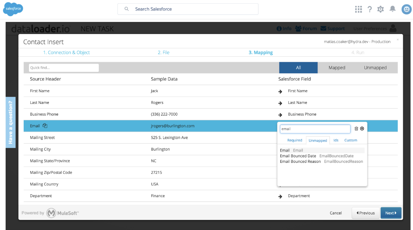Open the Salesforce help question mark
This screenshot has height=230, width=413.
(x=370, y=9)
